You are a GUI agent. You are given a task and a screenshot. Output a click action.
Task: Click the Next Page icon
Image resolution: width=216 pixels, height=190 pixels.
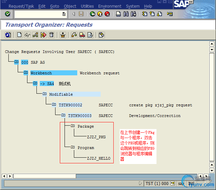(159, 14)
